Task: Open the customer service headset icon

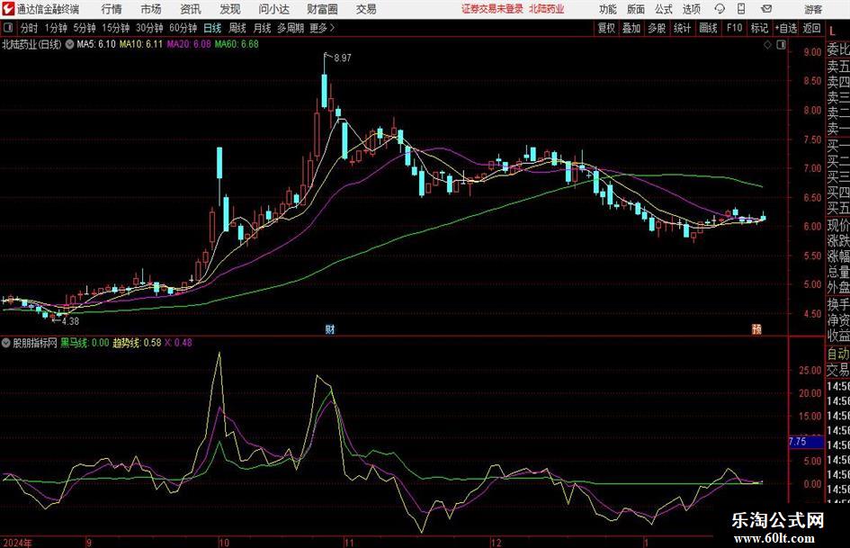Action: [x=720, y=9]
